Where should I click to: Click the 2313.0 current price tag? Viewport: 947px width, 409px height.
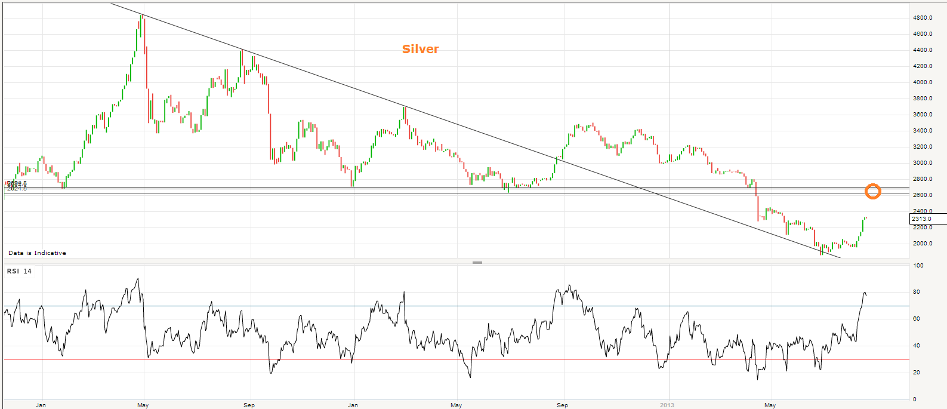click(x=923, y=219)
